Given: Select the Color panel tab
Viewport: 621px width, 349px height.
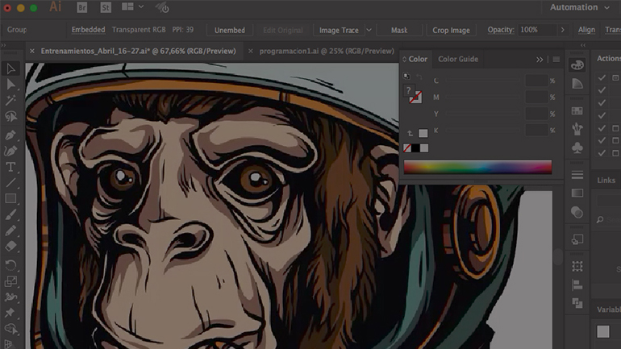Looking at the screenshot, I should coord(418,59).
